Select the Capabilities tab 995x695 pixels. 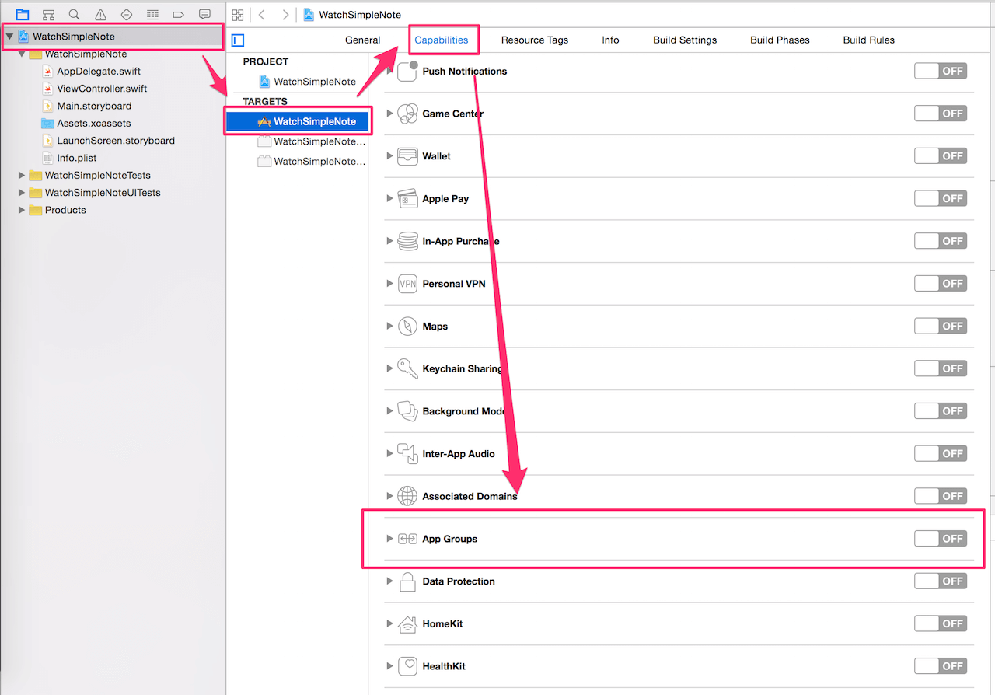point(442,40)
